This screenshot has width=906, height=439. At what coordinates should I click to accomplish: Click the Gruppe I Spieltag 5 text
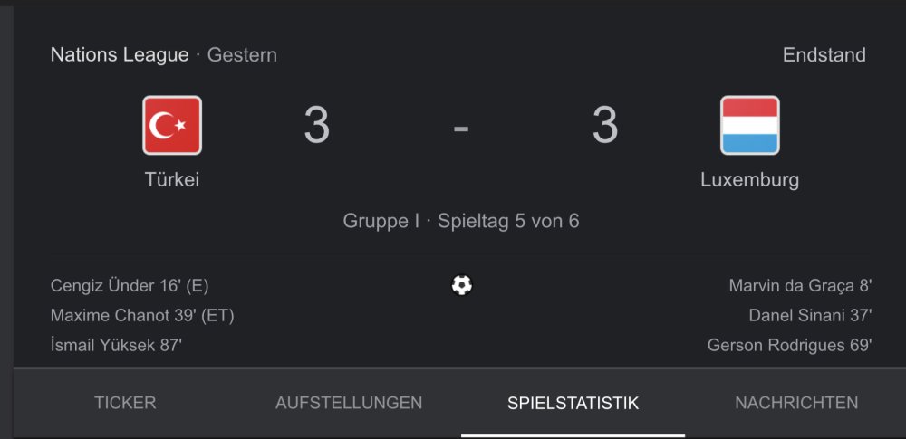pyautogui.click(x=461, y=221)
